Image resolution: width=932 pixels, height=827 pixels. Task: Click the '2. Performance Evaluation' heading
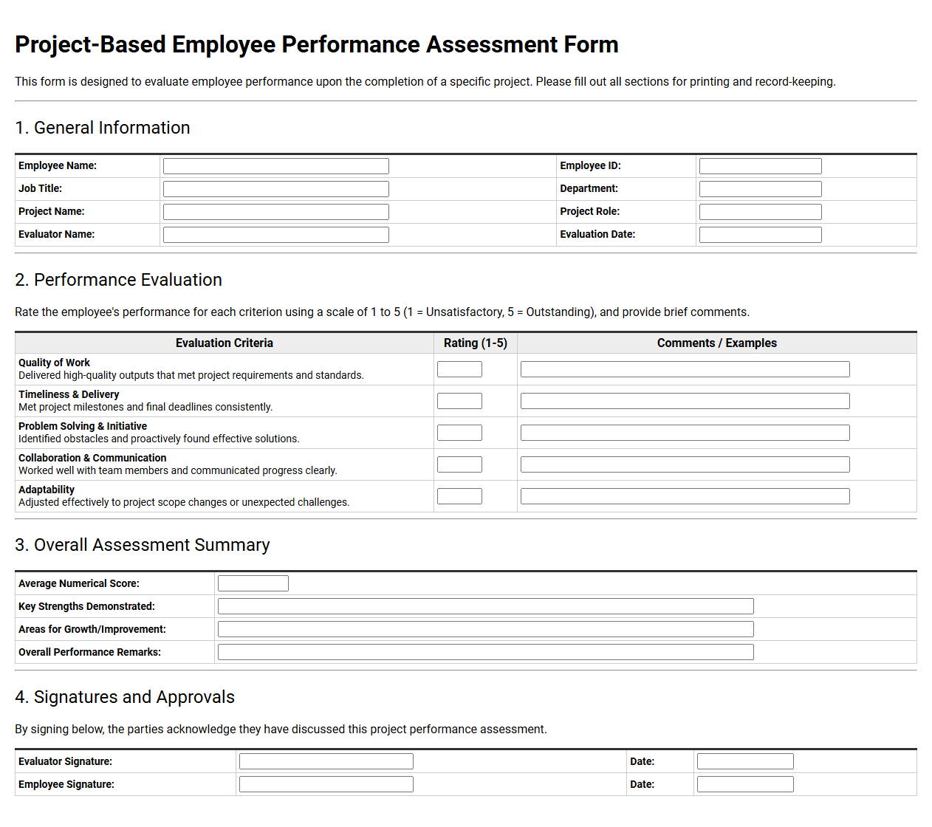point(118,280)
